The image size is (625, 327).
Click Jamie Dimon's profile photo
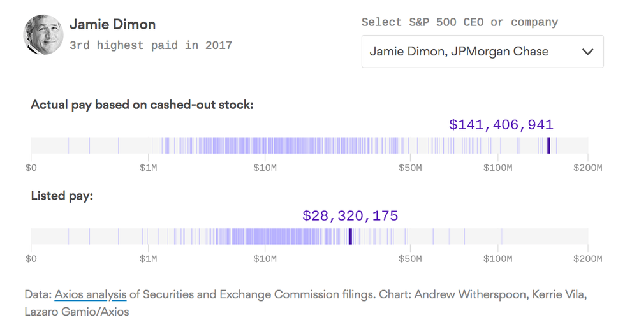[43, 34]
